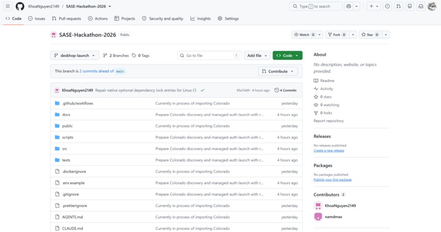Click the tag icon beside 0 Tags
This screenshot has height=232, width=441.
[134, 56]
